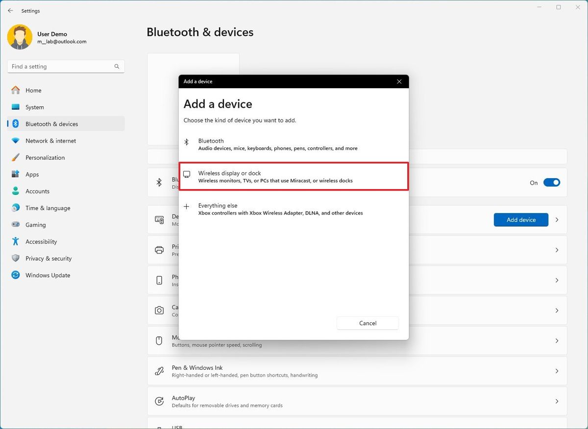Expand the Pen & Windows Ink row
588x429 pixels.
[358, 371]
